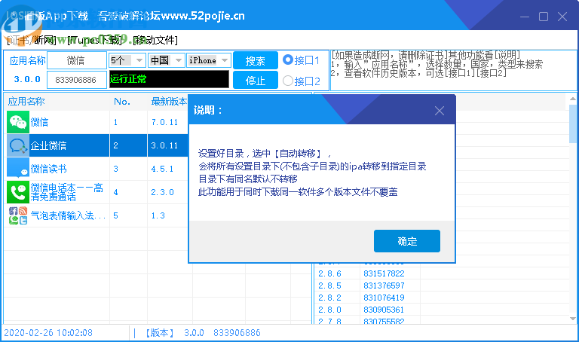The height and width of the screenshot is (342, 579).
Task: Click the 833906886 ID input field
Action: point(76,80)
